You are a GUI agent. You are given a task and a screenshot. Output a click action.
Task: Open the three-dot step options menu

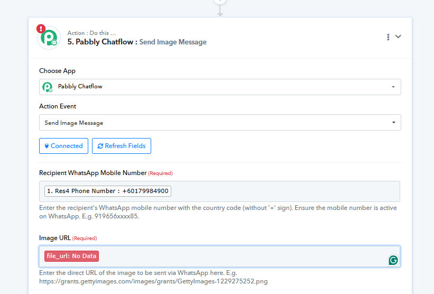pos(388,37)
